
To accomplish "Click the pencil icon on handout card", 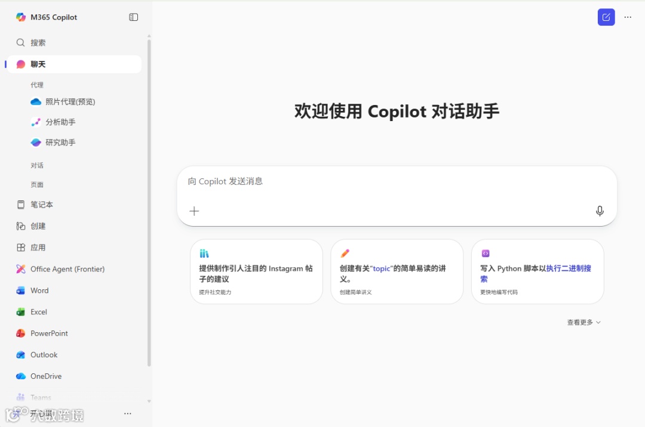I will click(x=345, y=253).
